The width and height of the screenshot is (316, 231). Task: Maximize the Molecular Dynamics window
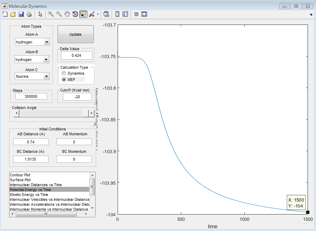tap(296, 6)
